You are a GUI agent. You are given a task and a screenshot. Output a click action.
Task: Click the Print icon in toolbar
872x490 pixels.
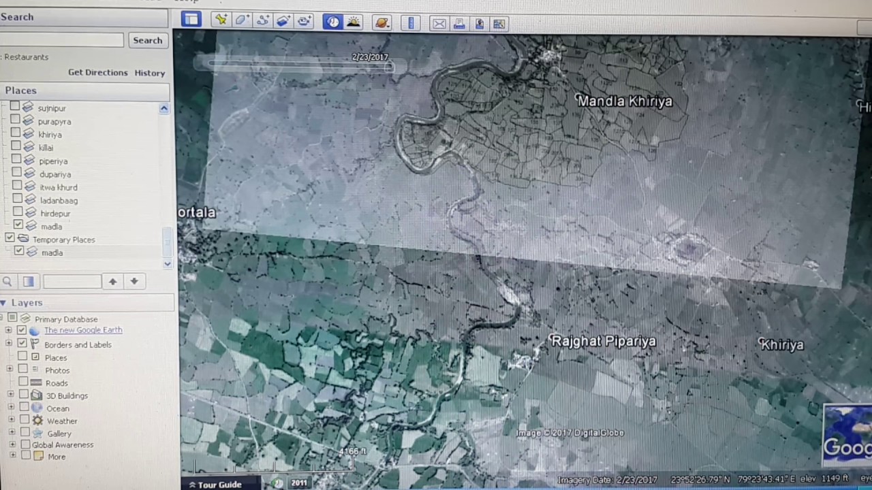coord(459,24)
